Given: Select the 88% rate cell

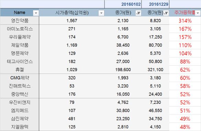Looking at the screenshot, I should pos(185,62).
